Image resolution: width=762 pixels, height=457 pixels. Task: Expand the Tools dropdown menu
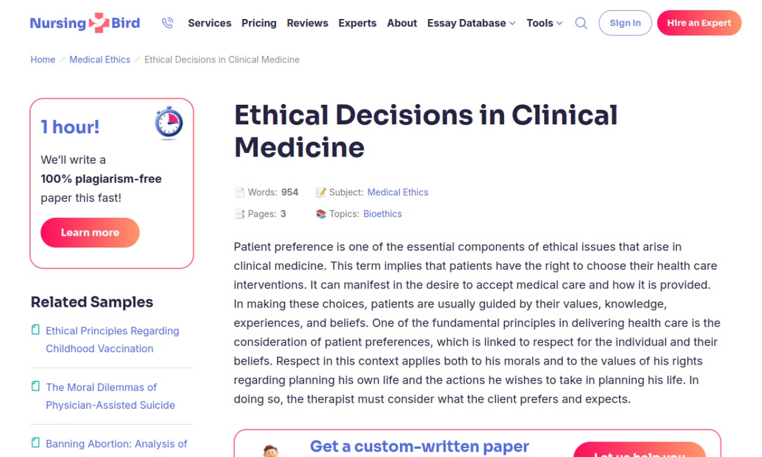pyautogui.click(x=544, y=23)
